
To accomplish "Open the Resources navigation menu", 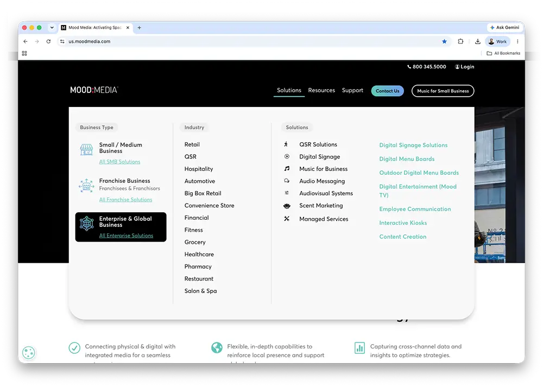I will (x=321, y=90).
